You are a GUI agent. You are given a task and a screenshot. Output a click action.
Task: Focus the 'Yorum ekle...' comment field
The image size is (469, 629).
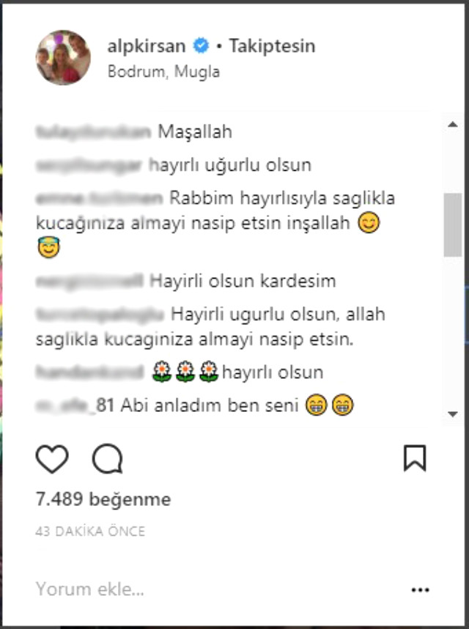(216, 589)
